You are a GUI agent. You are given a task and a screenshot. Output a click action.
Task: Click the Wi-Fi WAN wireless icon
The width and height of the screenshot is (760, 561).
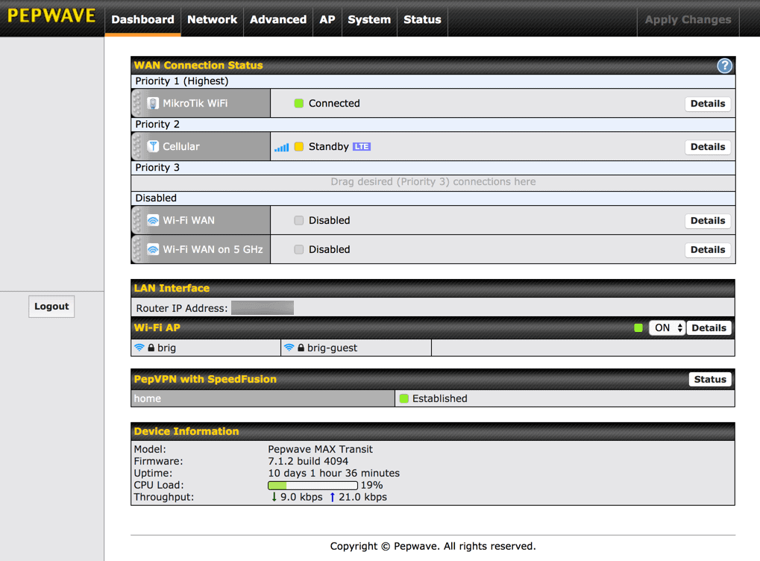[x=153, y=220]
